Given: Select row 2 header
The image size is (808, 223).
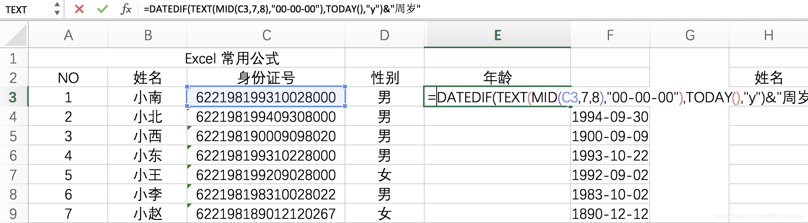Looking at the screenshot, I should tap(14, 77).
